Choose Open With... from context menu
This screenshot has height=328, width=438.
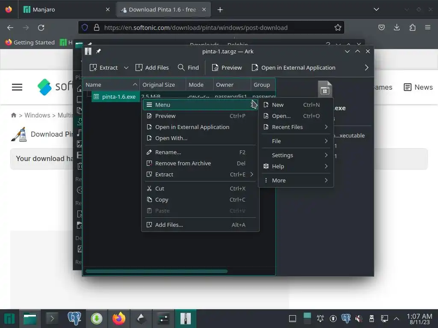pyautogui.click(x=200, y=138)
